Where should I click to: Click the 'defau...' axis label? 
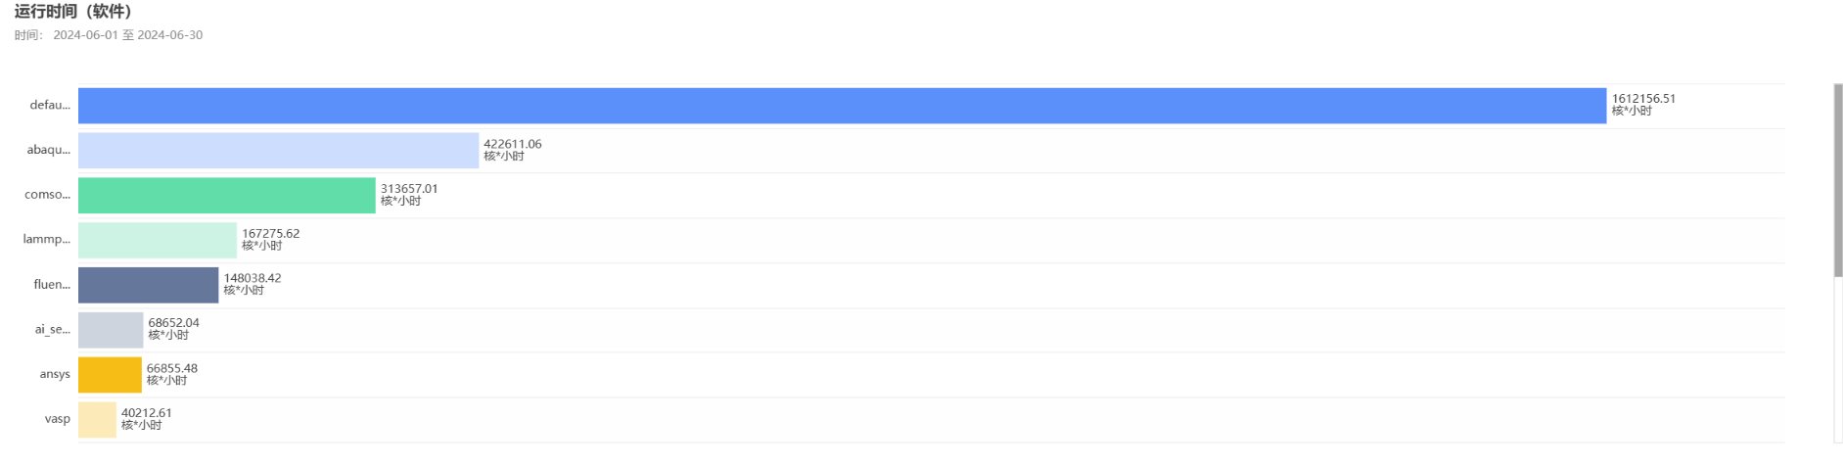(50, 105)
